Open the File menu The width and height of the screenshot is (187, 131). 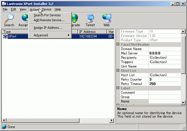pos(5,9)
